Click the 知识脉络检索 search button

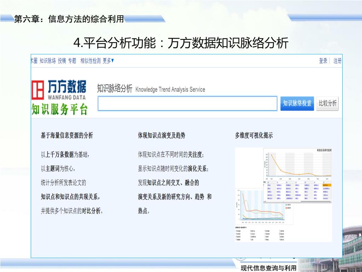(297, 103)
